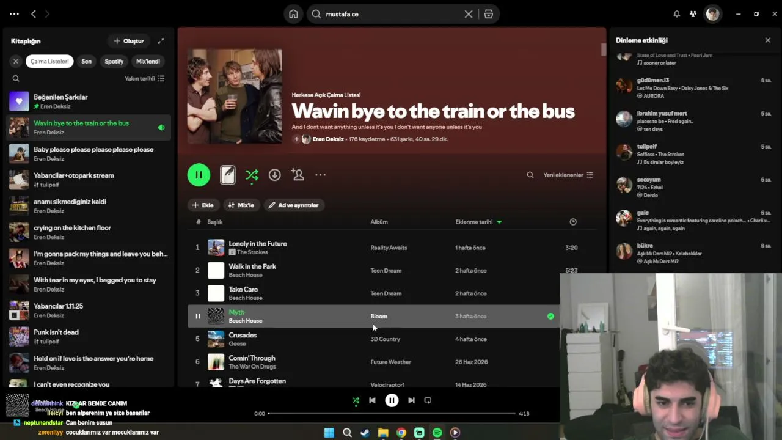Screen dimensions: 782x440
Task: Open the Browse icon beside the search bar
Action: point(489,14)
